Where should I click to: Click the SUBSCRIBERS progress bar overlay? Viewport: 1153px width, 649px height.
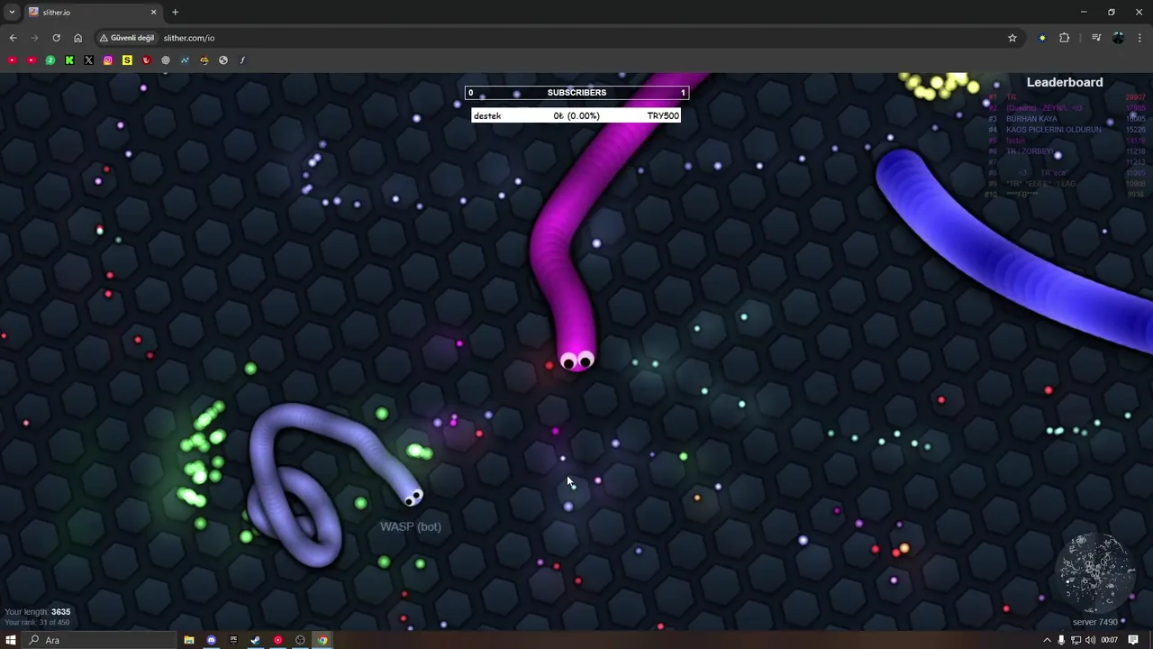[576, 93]
